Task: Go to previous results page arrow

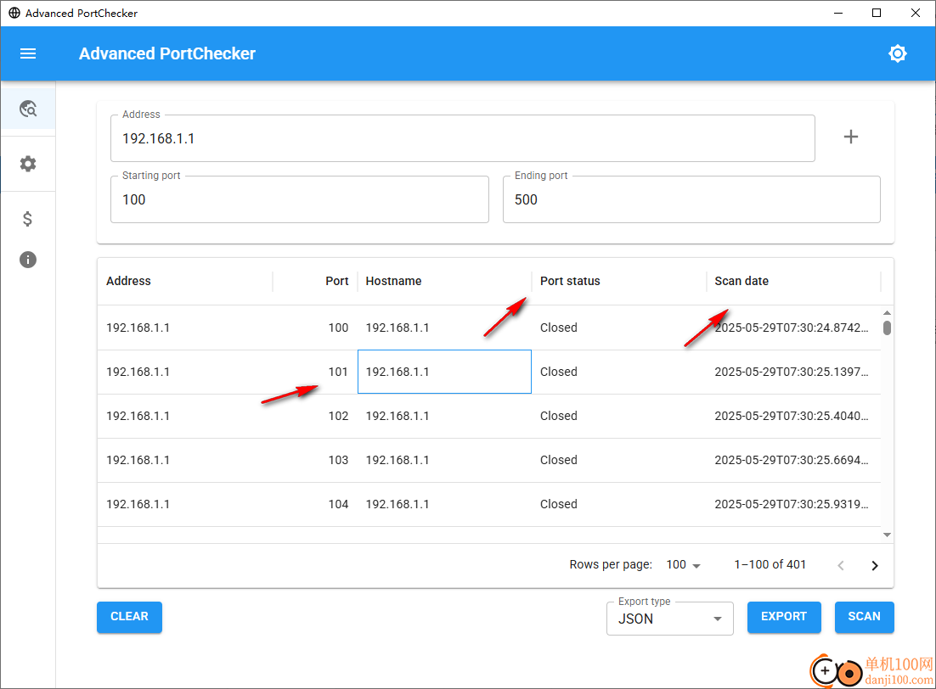Action: 841,565
